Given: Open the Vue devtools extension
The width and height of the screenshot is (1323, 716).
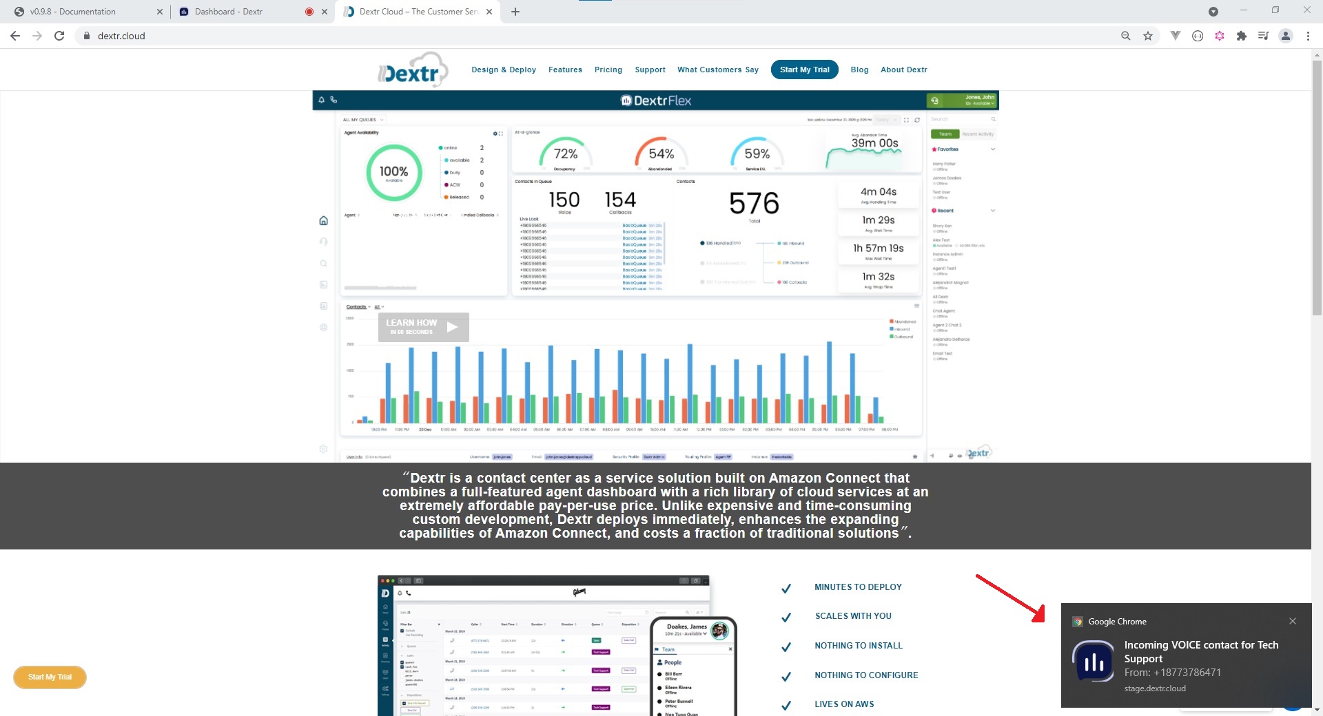Looking at the screenshot, I should pyautogui.click(x=1176, y=36).
